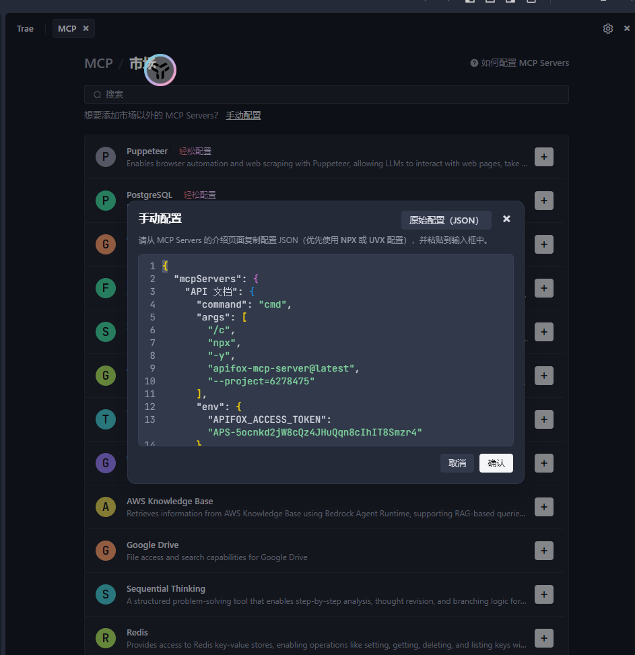Click the APS- token value string
Image resolution: width=635 pixels, height=655 pixels.
(x=315, y=432)
